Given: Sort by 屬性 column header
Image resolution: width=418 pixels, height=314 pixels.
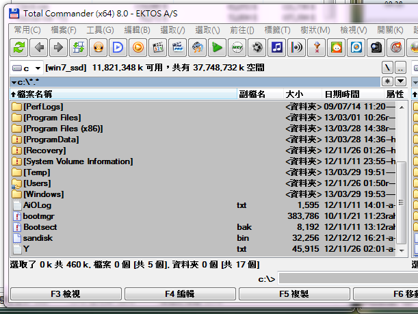Looking at the screenshot, I should [395, 94].
